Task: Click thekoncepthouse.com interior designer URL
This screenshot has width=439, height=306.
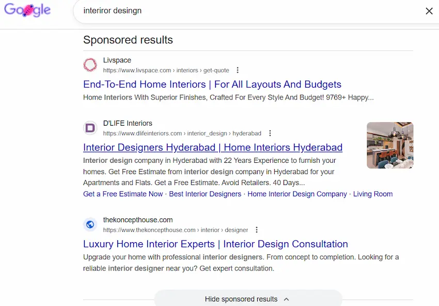Action: (x=176, y=230)
